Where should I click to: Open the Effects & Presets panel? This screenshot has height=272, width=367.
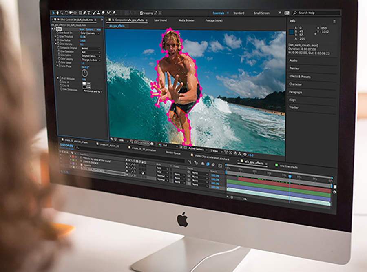pos(300,77)
